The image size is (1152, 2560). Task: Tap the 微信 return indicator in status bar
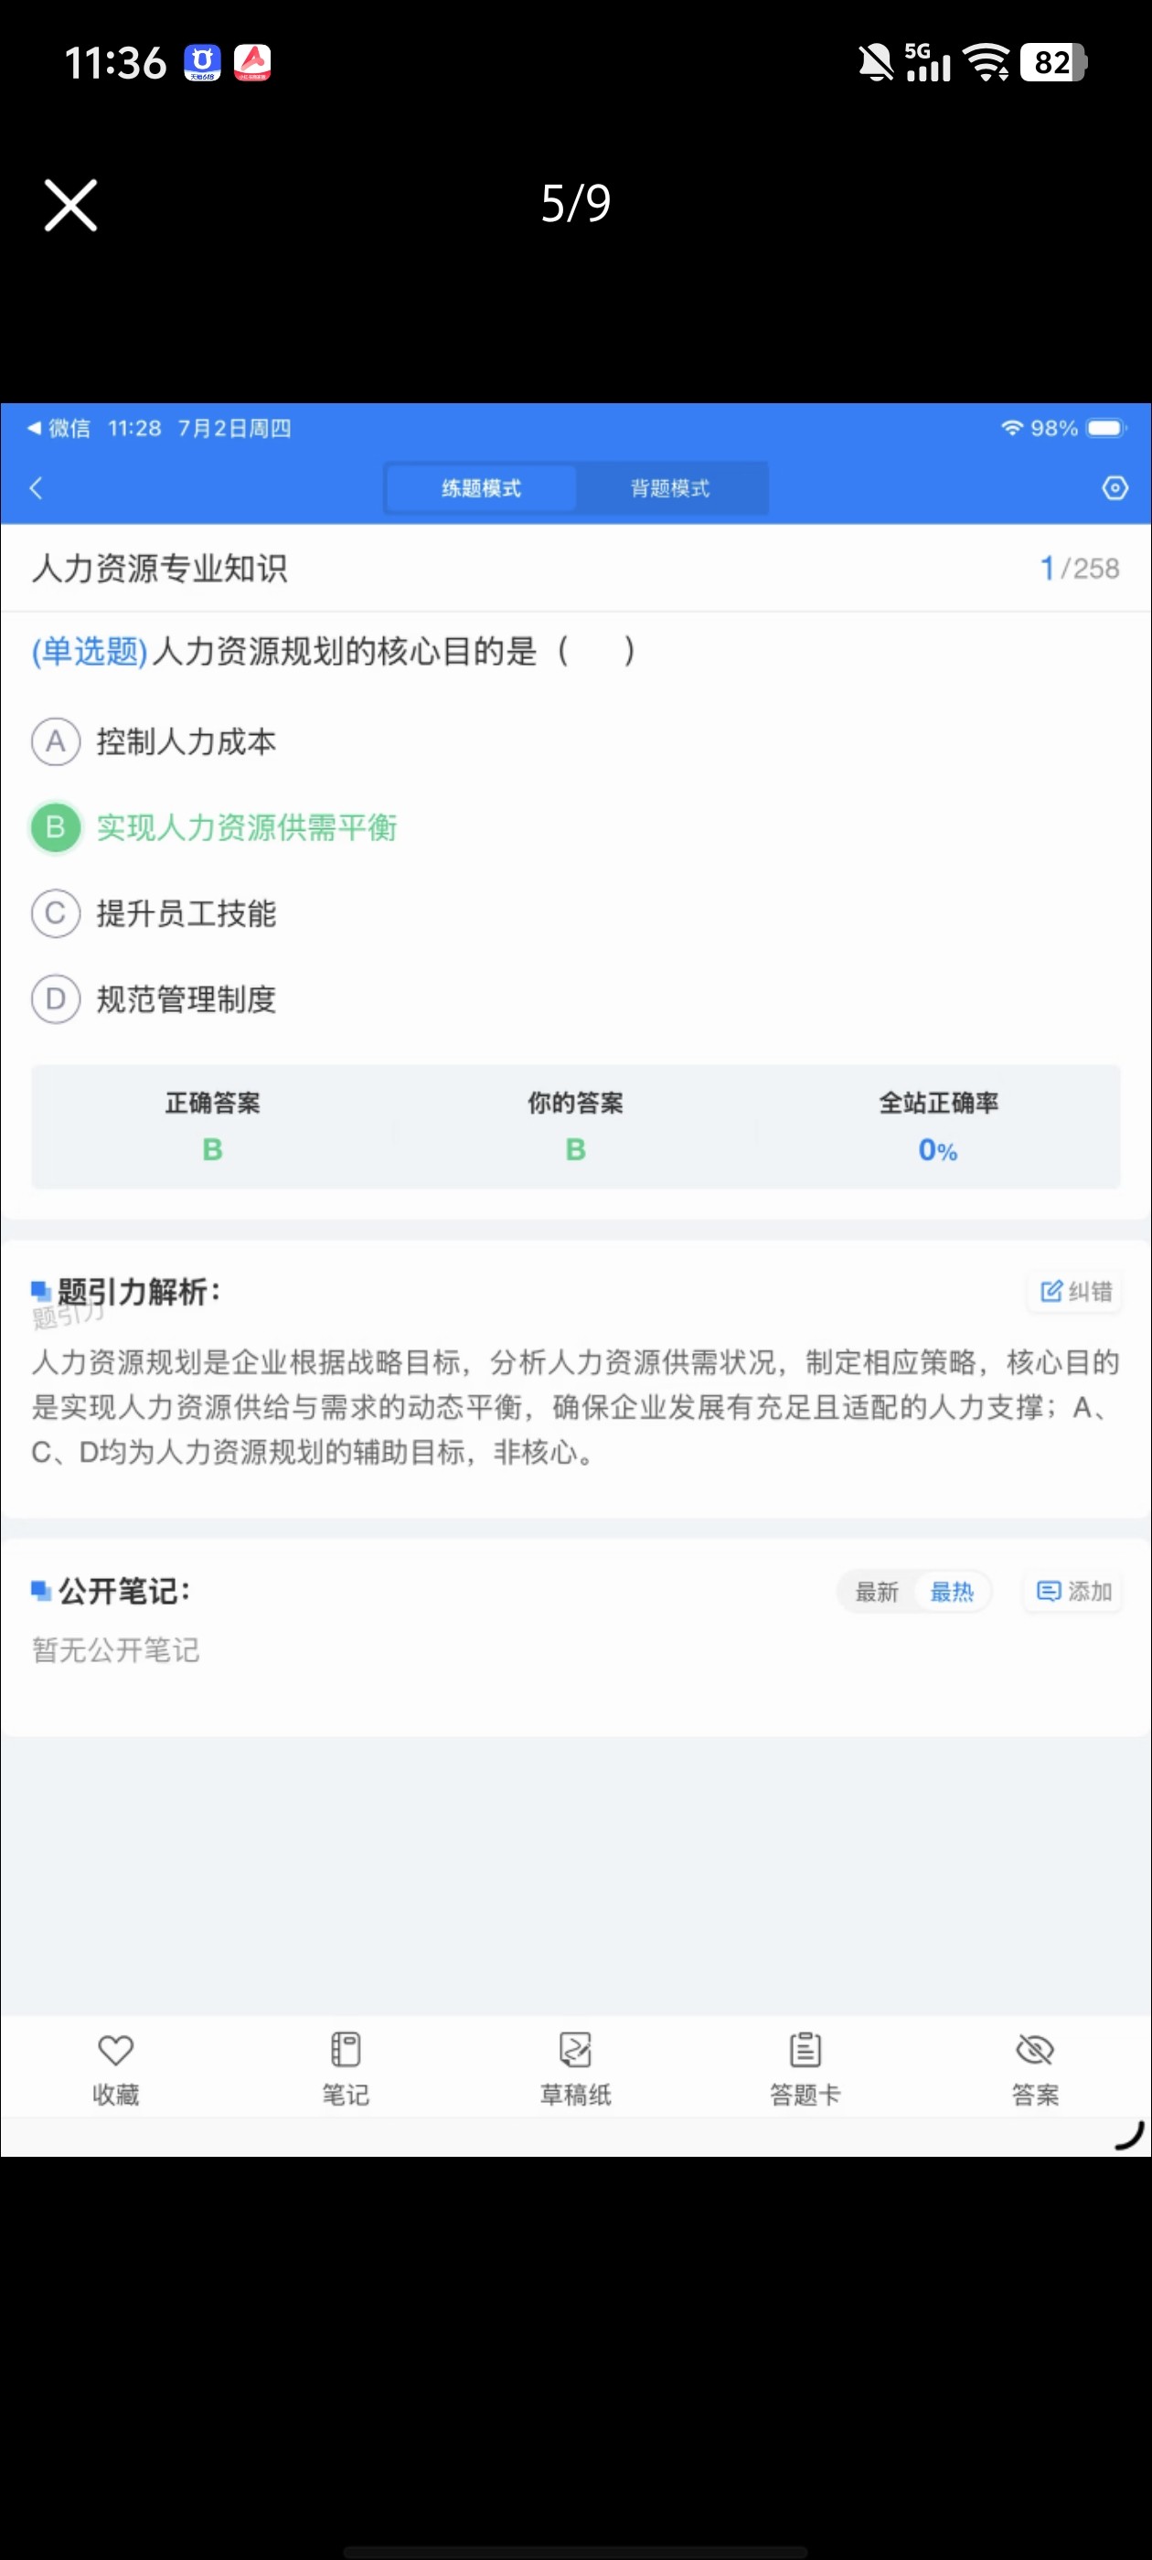59,428
